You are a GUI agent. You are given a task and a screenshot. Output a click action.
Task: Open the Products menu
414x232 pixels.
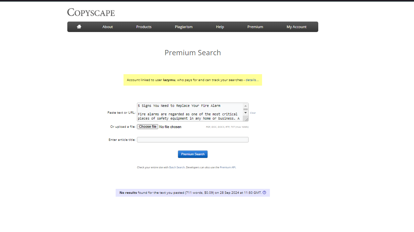[144, 27]
